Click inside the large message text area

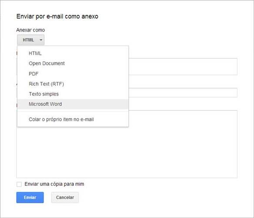[127, 152]
